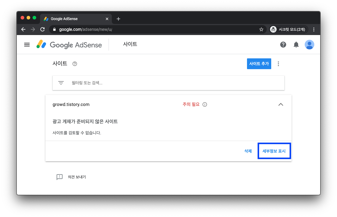
Task: Click the browser address bar URL
Action: tap(86, 29)
